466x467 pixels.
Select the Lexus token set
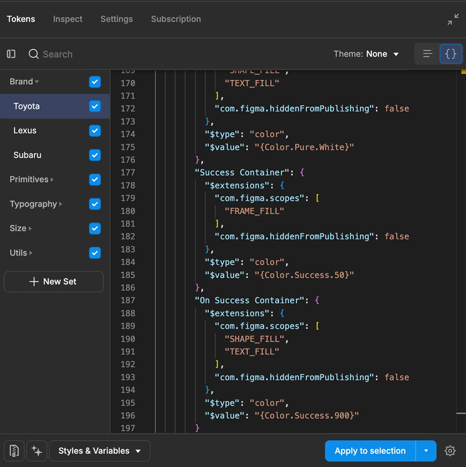(x=25, y=131)
